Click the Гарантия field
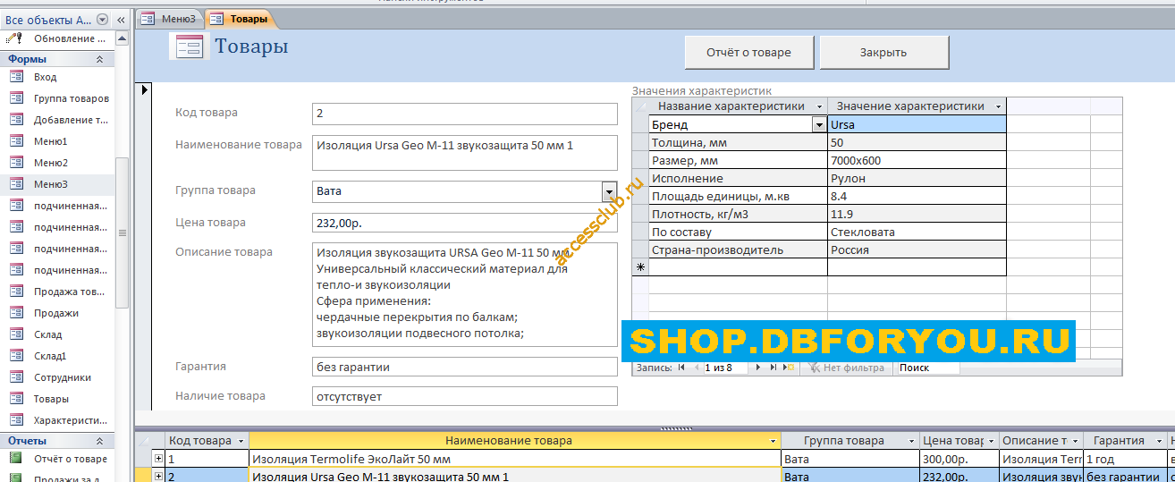The height and width of the screenshot is (482, 1175). [x=465, y=367]
